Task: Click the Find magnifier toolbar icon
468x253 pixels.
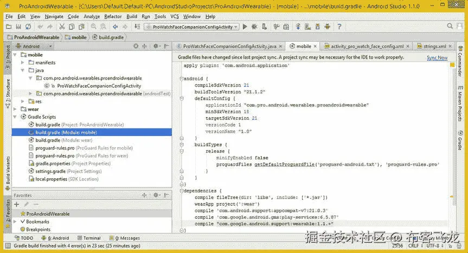Action: tap(94, 27)
